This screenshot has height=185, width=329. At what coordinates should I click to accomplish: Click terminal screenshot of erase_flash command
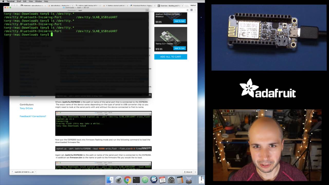(x=103, y=123)
